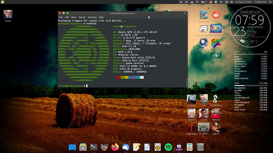This screenshot has width=273, height=153.
Task: Open the terminal Search menu
Action: 82,17
